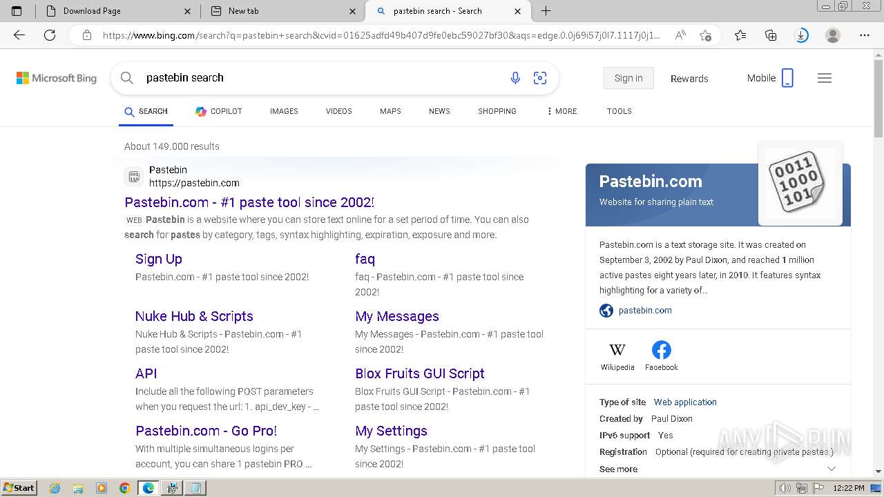Select the NEWS search tab
The width and height of the screenshot is (884, 497).
[x=439, y=111]
